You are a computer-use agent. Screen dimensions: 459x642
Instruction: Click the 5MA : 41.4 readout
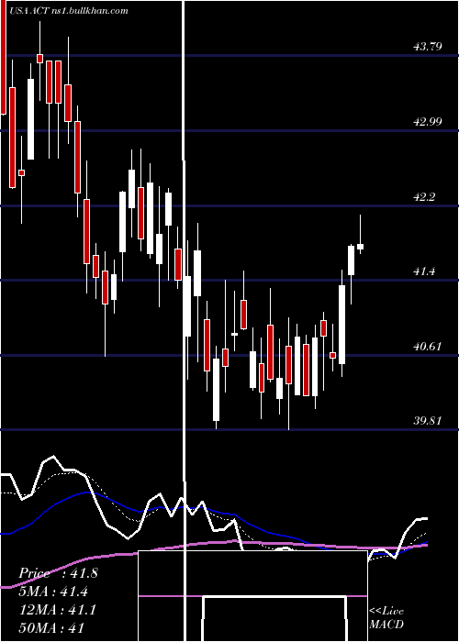pos(53,592)
